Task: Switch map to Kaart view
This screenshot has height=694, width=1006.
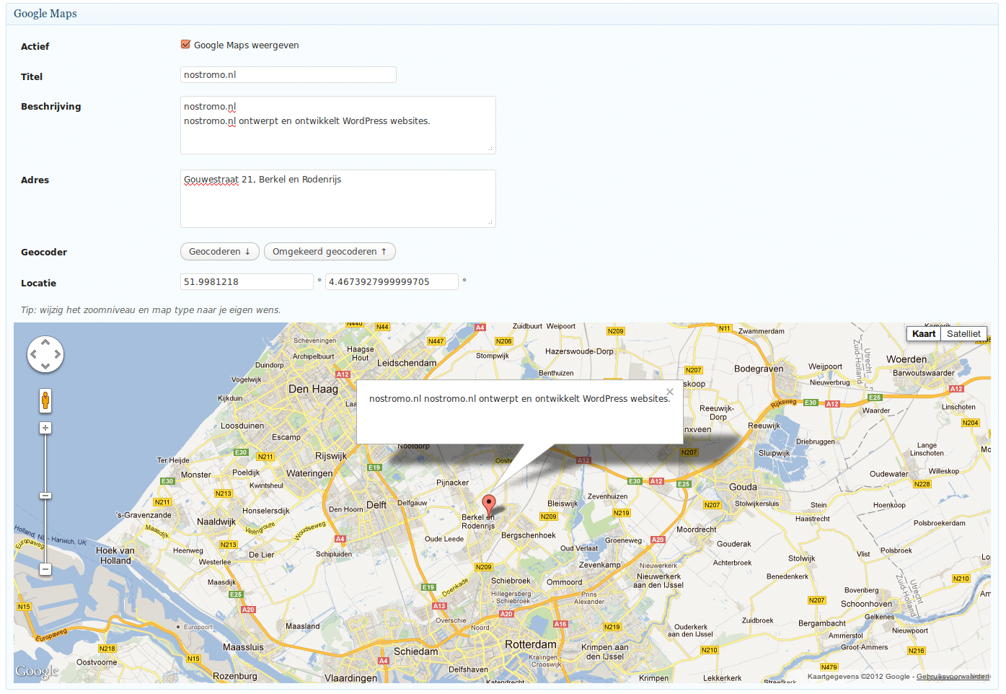Action: (x=924, y=333)
